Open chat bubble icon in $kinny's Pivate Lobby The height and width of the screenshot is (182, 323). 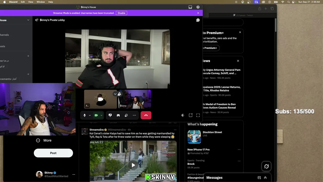click(198, 20)
